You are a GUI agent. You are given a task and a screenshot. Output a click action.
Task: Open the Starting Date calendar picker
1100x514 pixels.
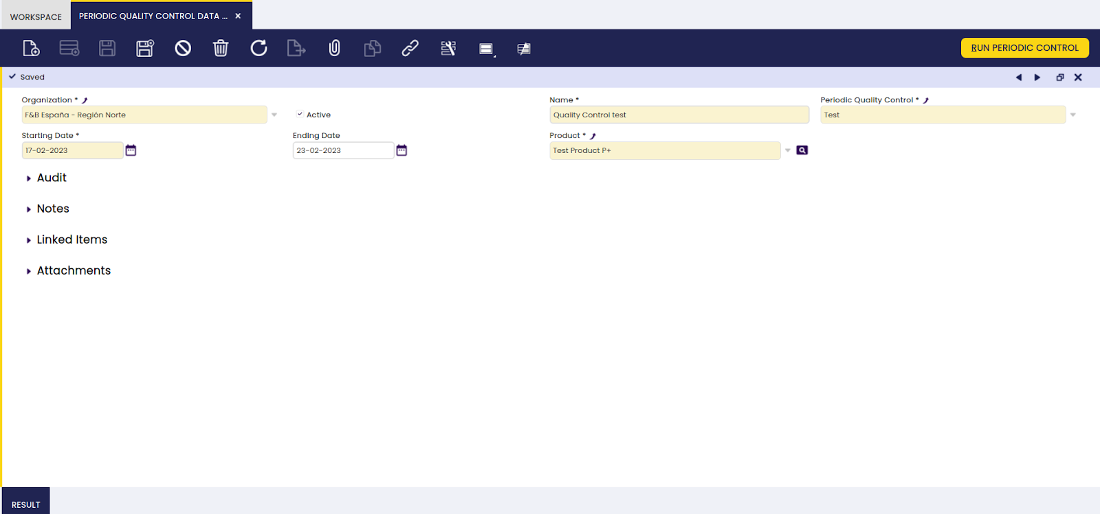(131, 150)
